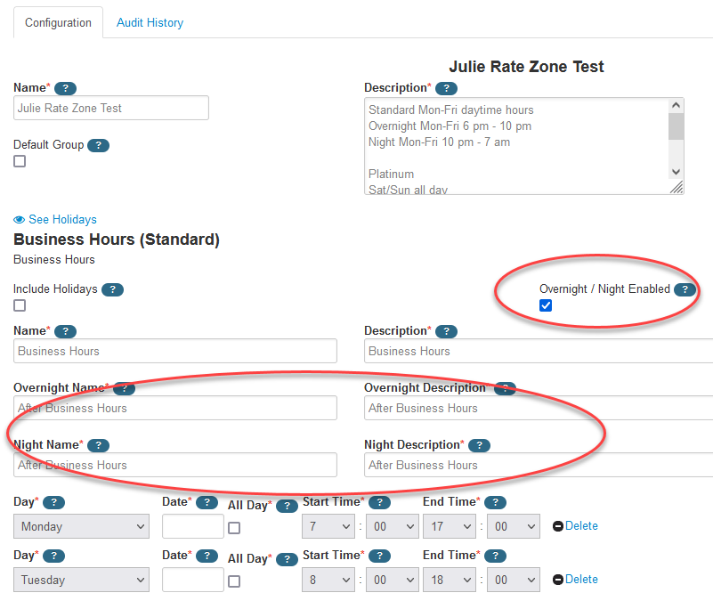713x601 pixels.
Task: Open help next to Start Time
Action: (x=380, y=502)
